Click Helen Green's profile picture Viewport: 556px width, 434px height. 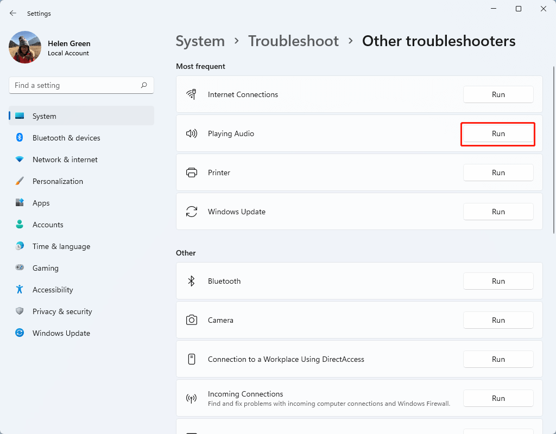(24, 48)
